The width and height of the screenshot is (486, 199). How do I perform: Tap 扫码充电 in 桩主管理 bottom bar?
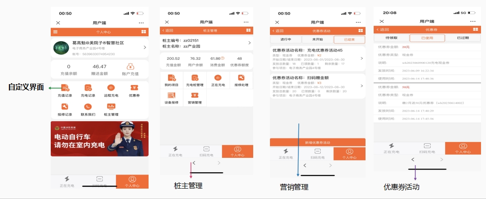pyautogui.click(x=206, y=152)
